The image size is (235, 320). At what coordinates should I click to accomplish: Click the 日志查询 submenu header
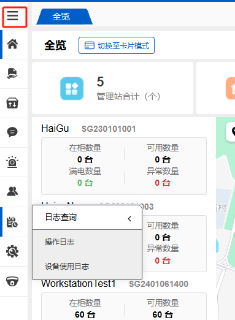[x=87, y=218]
